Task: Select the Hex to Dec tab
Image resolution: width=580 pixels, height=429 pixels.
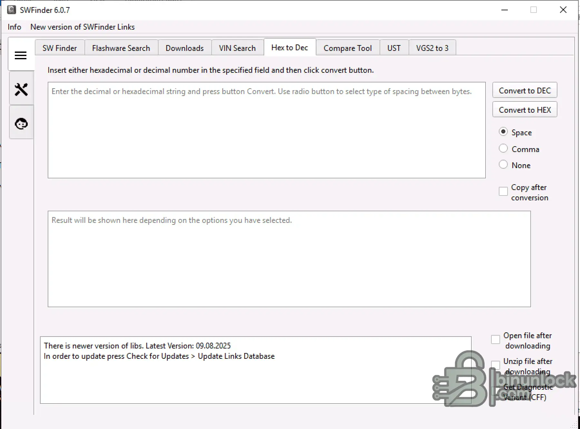Action: [x=290, y=47]
